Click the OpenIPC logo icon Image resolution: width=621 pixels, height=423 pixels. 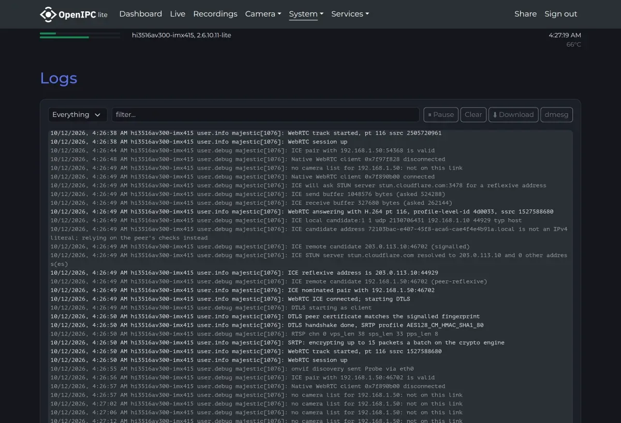48,14
